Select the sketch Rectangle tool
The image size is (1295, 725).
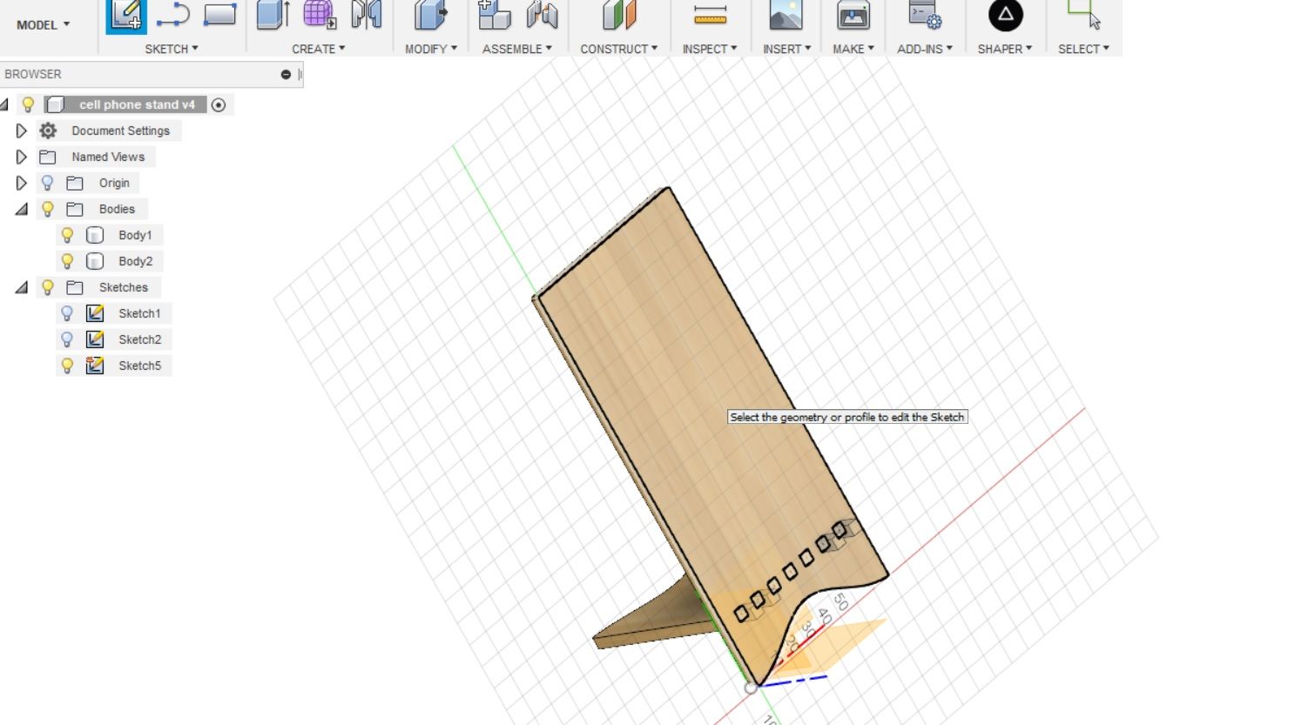(222, 13)
